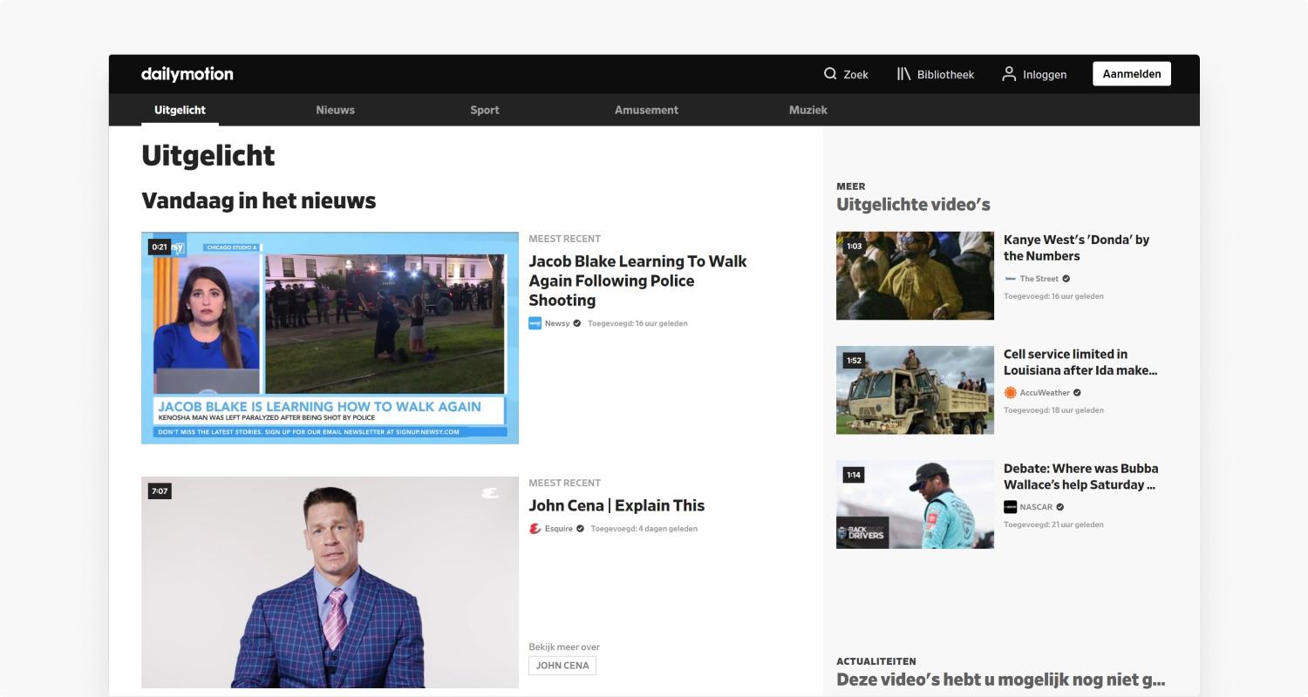The image size is (1308, 697).
Task: Click the 'Bekijk meer over' label
Action: [x=564, y=647]
